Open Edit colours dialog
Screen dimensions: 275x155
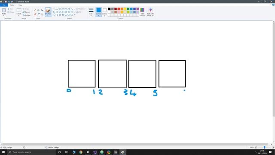click(142, 12)
